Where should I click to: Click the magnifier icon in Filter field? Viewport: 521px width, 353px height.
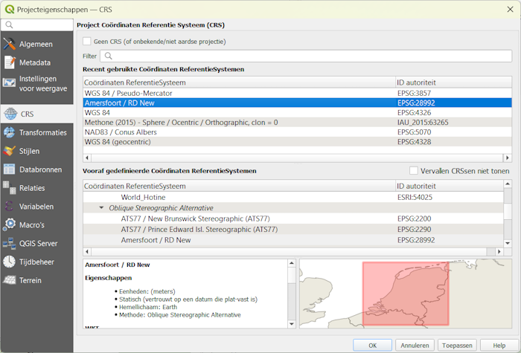109,56
